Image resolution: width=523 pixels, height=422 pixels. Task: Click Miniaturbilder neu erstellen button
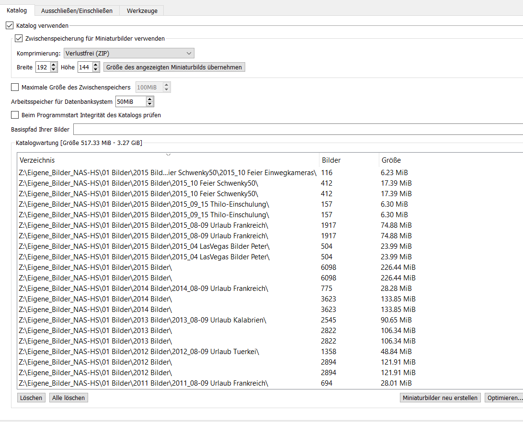coord(440,398)
